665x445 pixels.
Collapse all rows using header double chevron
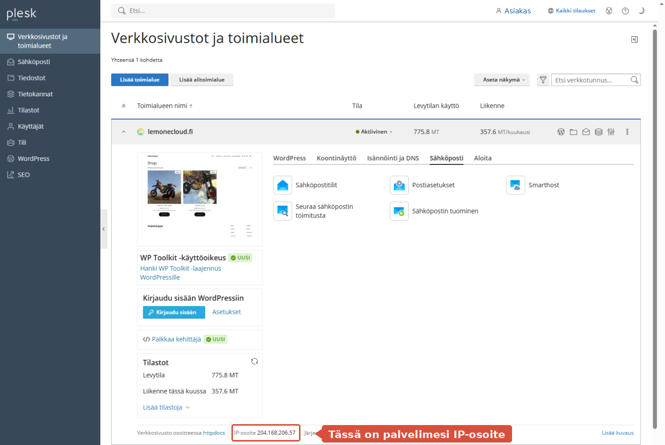tap(124, 106)
